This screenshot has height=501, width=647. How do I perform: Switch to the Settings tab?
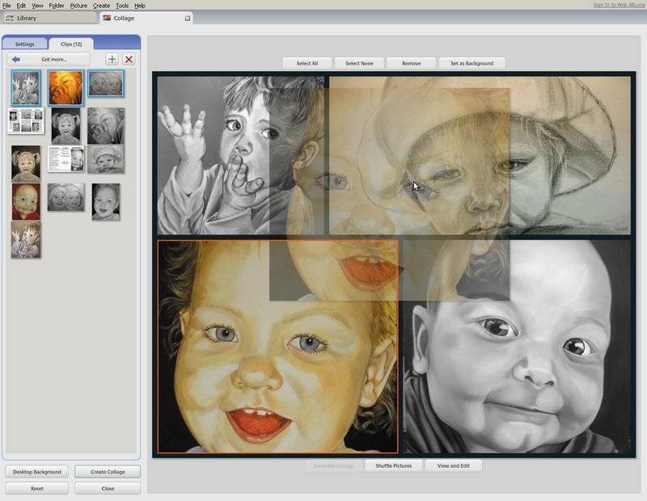(x=25, y=44)
